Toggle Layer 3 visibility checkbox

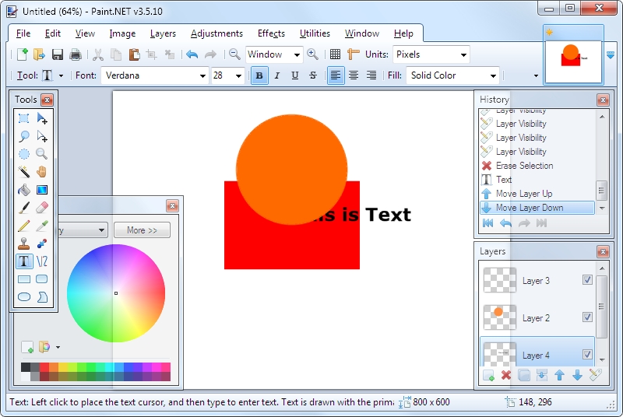click(588, 280)
